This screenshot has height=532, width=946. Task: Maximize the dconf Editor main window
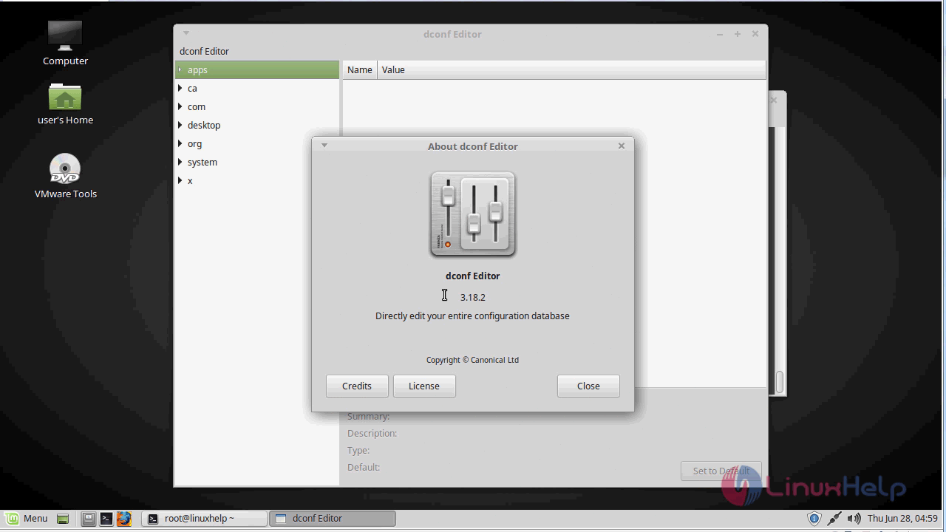pyautogui.click(x=737, y=34)
